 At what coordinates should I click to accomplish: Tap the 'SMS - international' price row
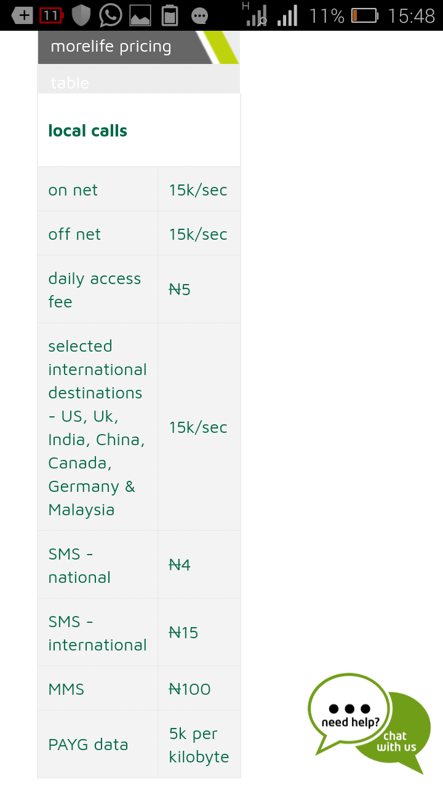click(139, 633)
